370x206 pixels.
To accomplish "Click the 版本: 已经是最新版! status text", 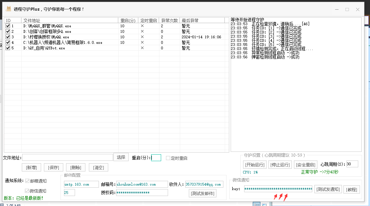I will pos(24,198).
